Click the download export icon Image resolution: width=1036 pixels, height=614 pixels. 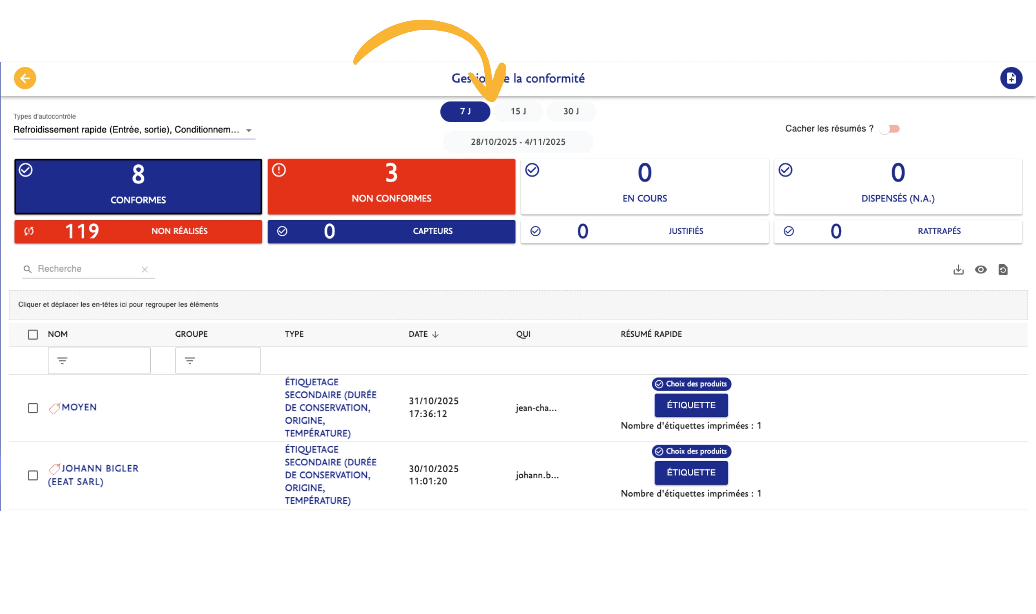click(958, 270)
